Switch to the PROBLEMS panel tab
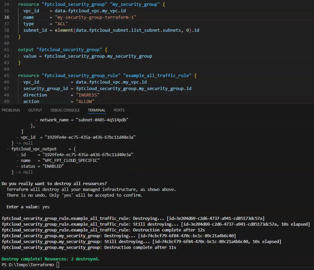 point(11,110)
